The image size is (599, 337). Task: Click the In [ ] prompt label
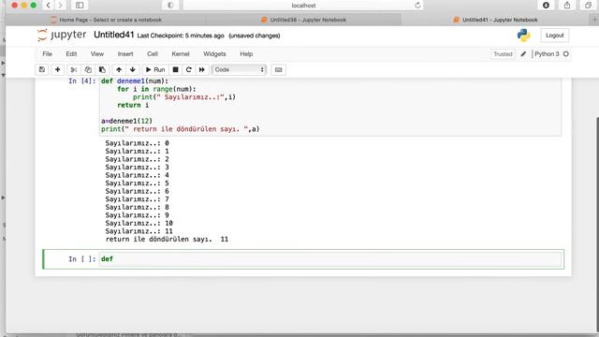(81, 259)
